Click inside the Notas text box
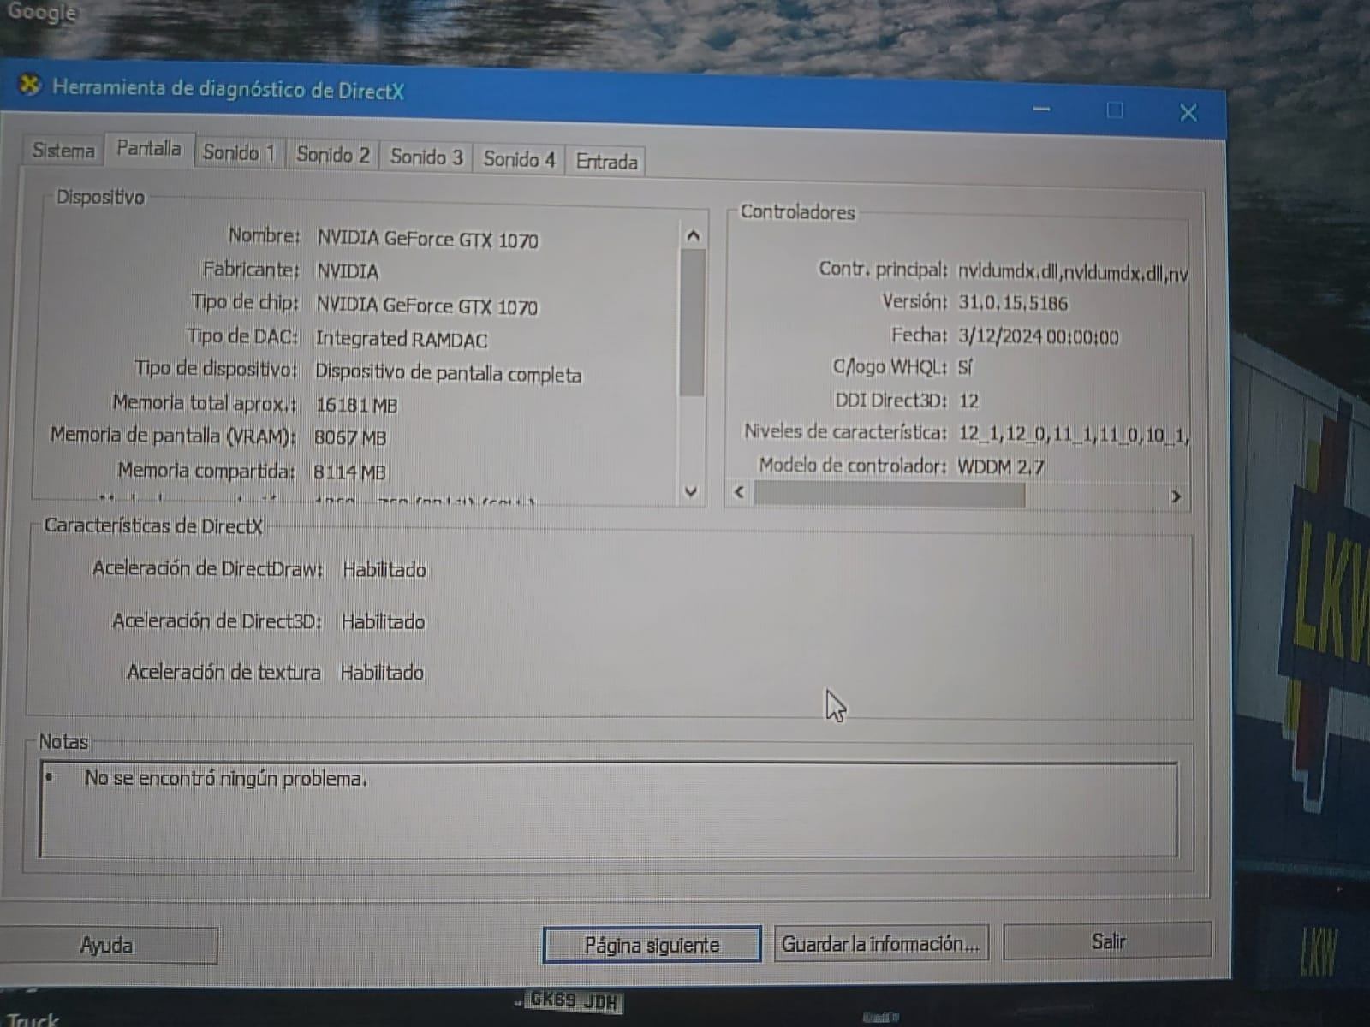This screenshot has width=1370, height=1027. (609, 810)
